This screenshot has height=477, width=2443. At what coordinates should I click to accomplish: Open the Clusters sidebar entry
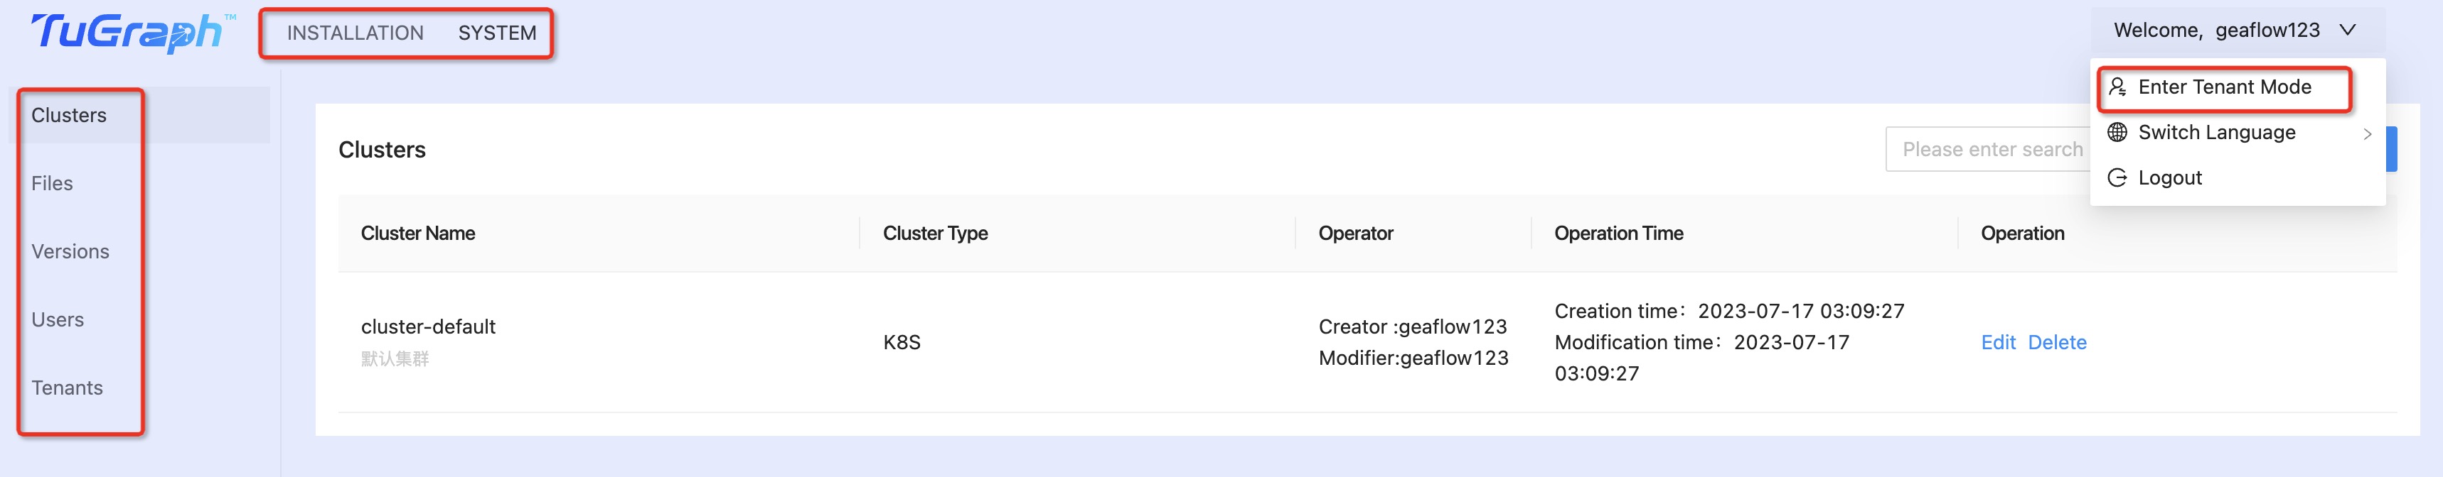coord(68,114)
